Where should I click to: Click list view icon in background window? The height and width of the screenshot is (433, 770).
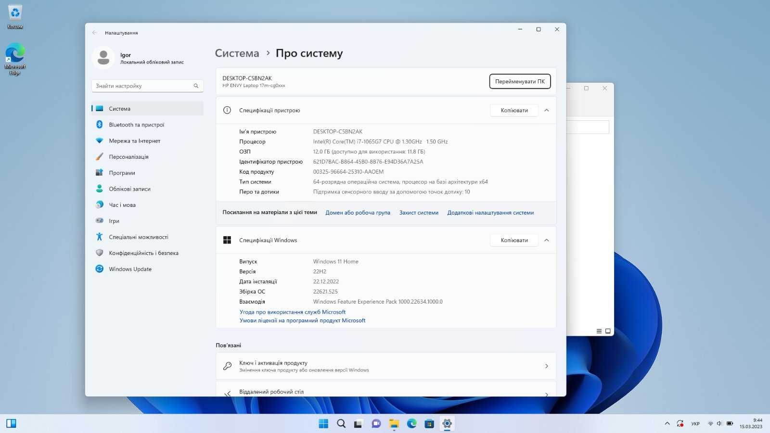[x=599, y=331]
